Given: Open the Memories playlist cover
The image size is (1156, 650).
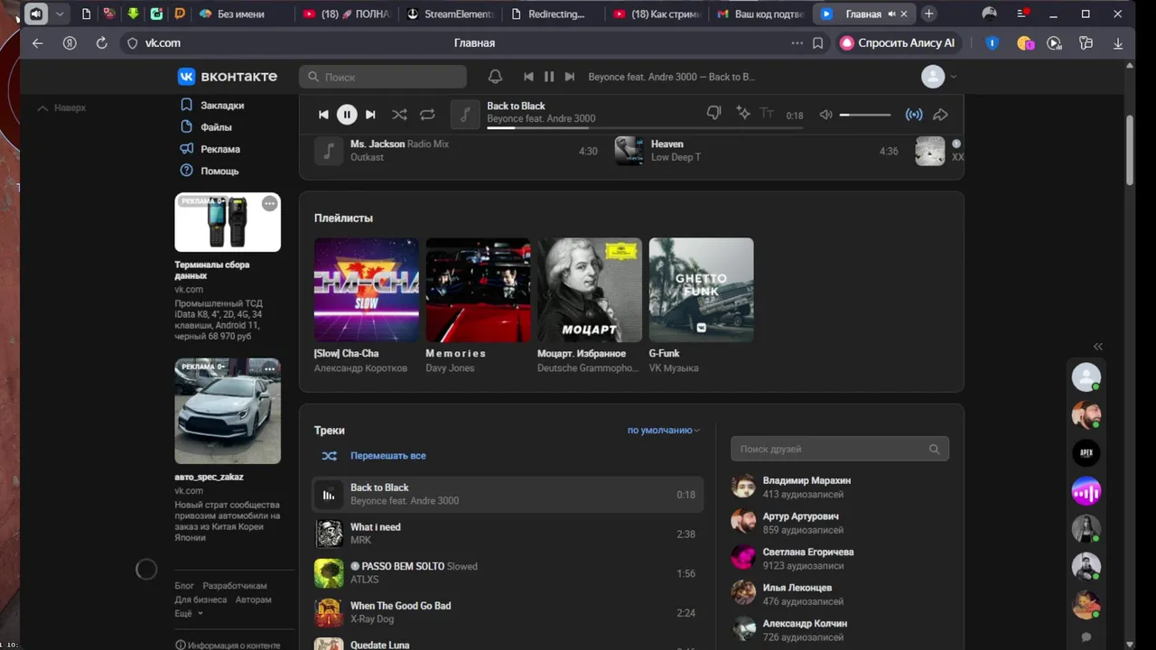Looking at the screenshot, I should (x=478, y=290).
